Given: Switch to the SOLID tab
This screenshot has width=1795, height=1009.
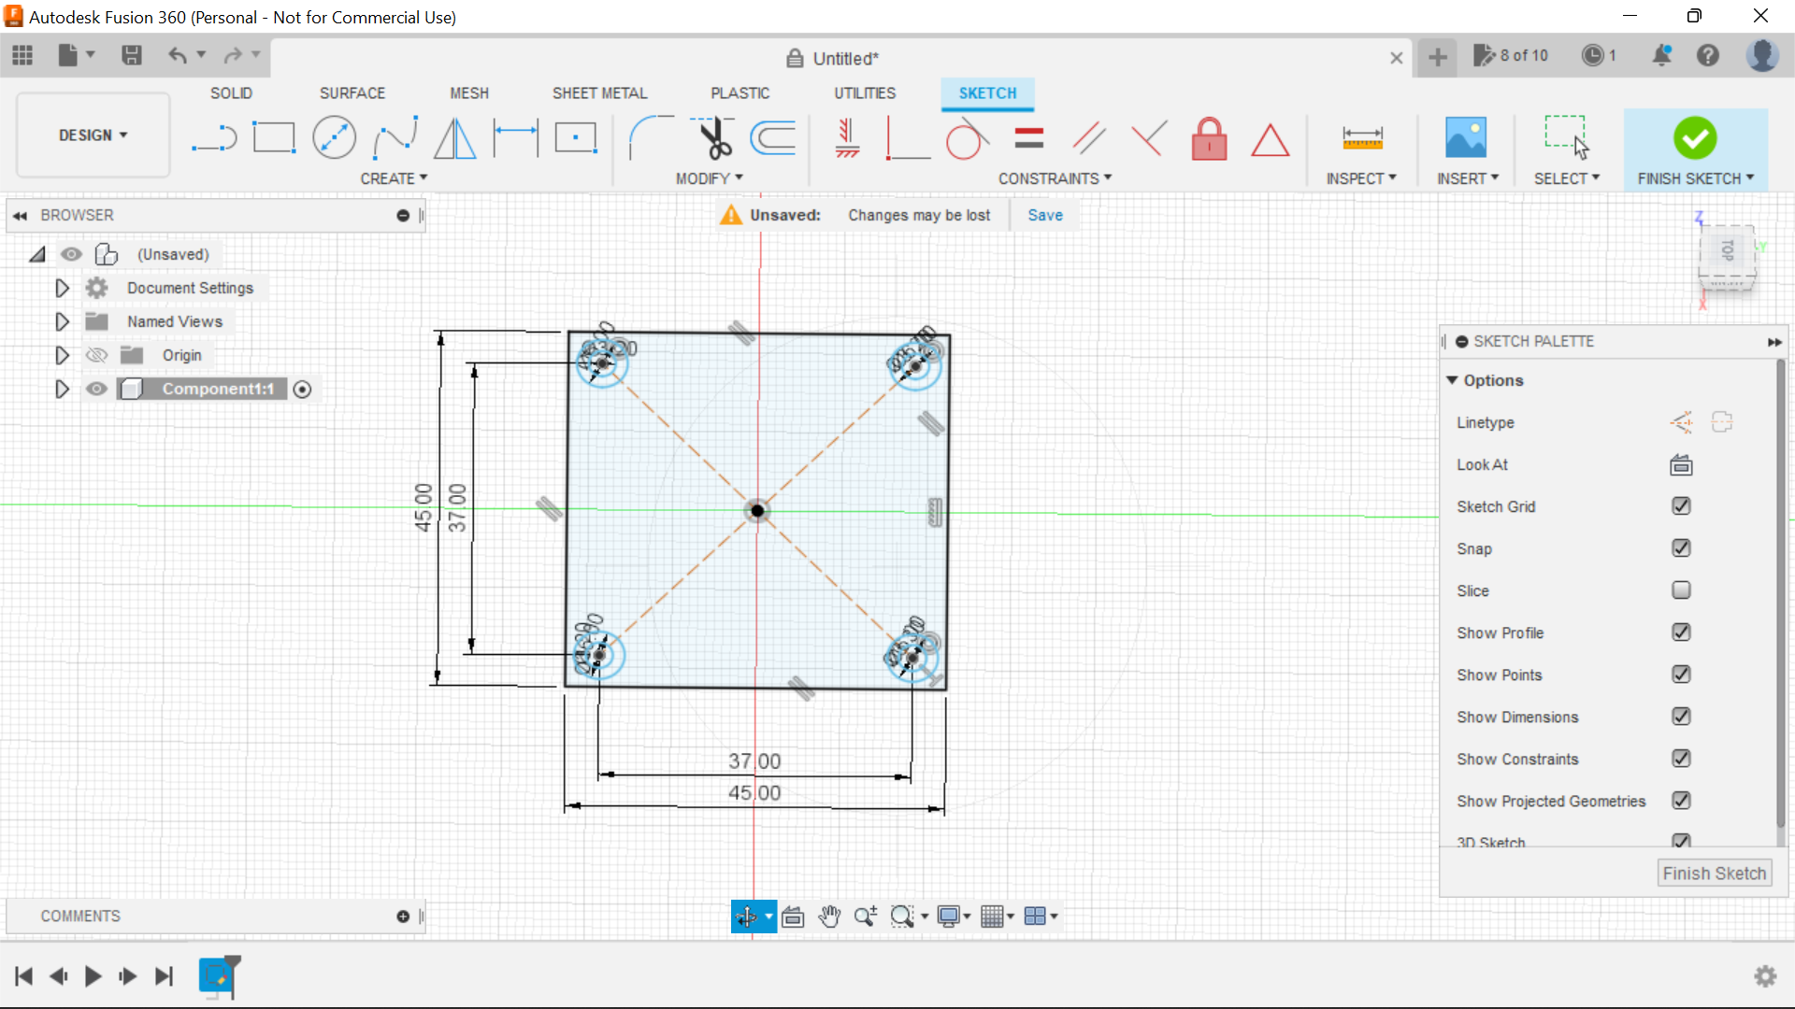Looking at the screenshot, I should 231,93.
